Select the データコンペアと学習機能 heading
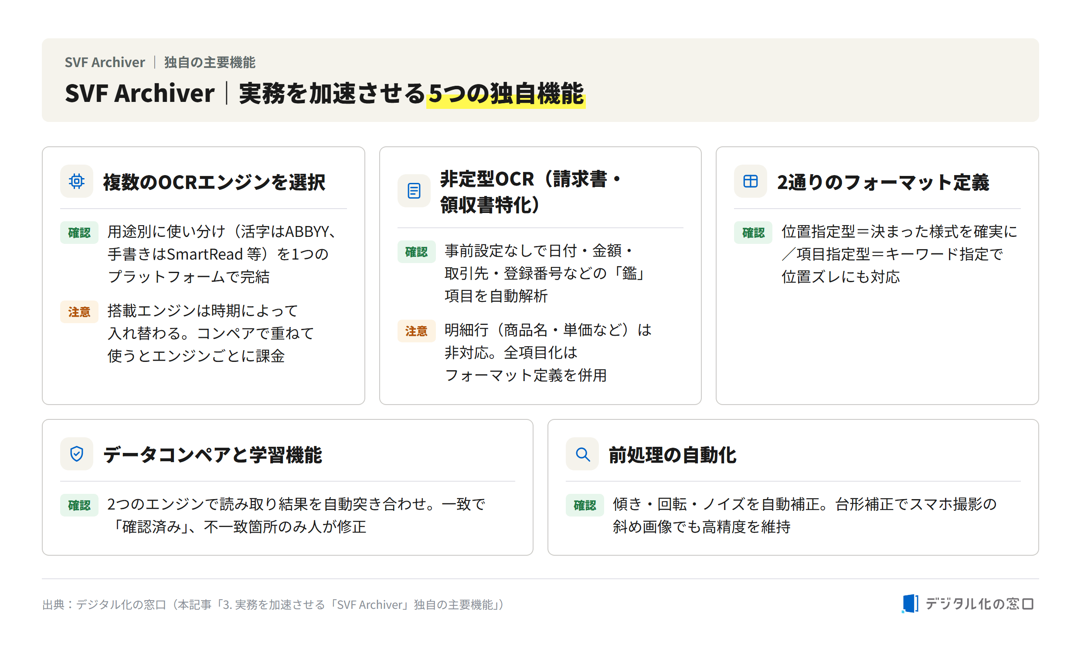Viewport: 1081px width, 655px height. tap(213, 455)
